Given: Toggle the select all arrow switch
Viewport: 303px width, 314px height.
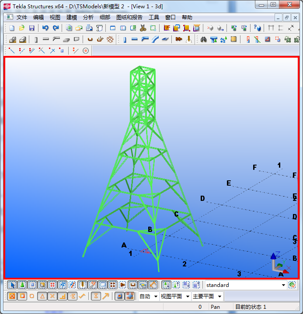Looking at the screenshot, I should pos(12,285).
